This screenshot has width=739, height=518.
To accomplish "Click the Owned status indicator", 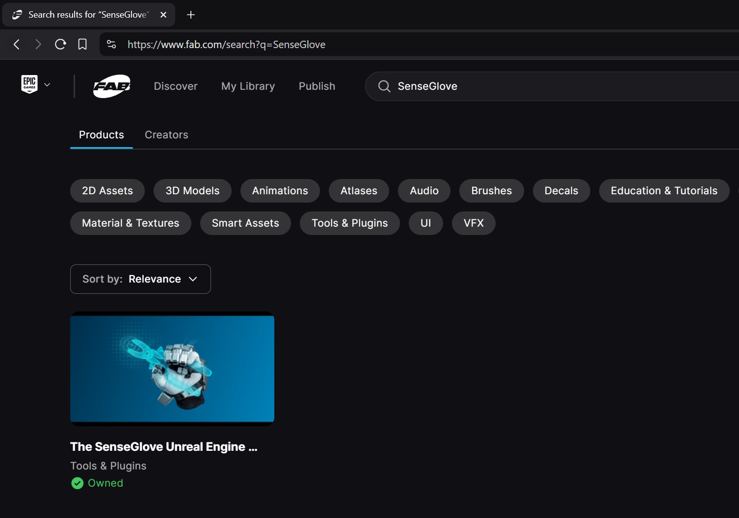I will coord(97,483).
